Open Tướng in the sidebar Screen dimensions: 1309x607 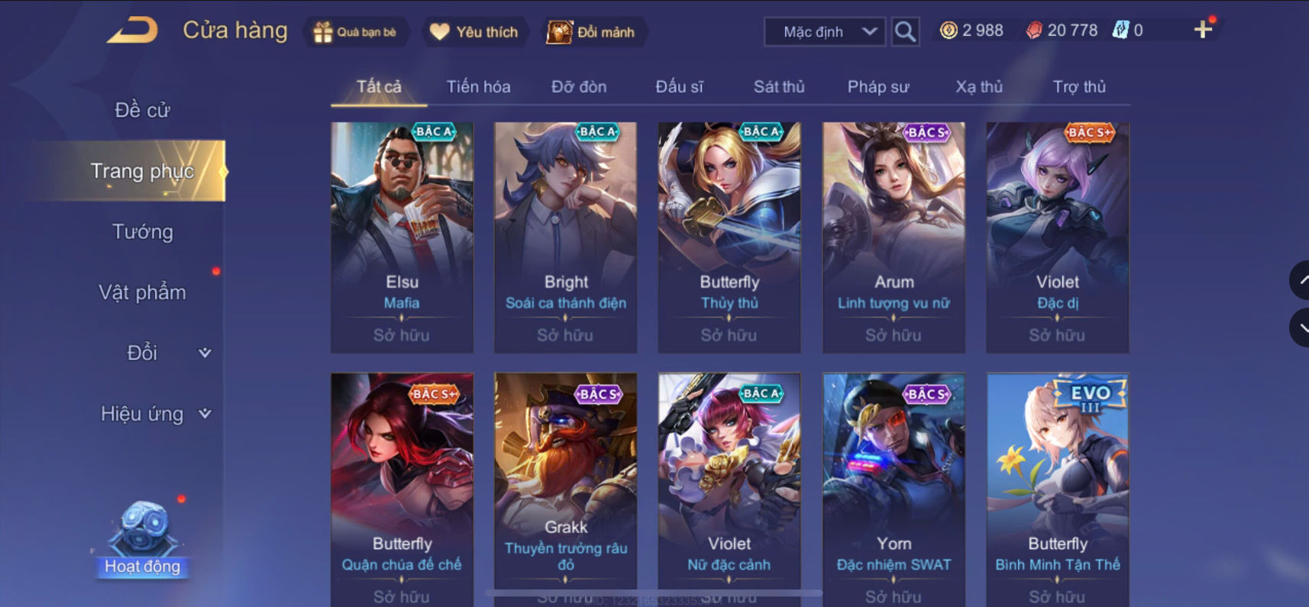(143, 231)
